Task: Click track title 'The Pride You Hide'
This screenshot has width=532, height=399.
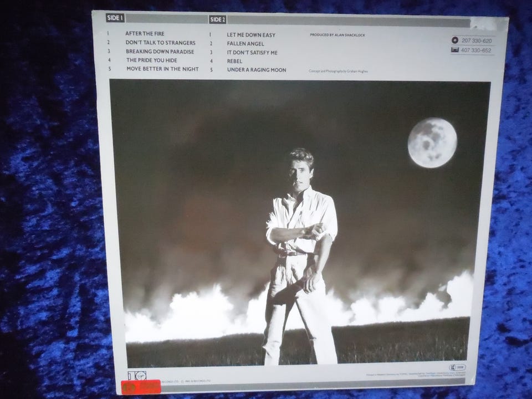Action: (x=152, y=60)
